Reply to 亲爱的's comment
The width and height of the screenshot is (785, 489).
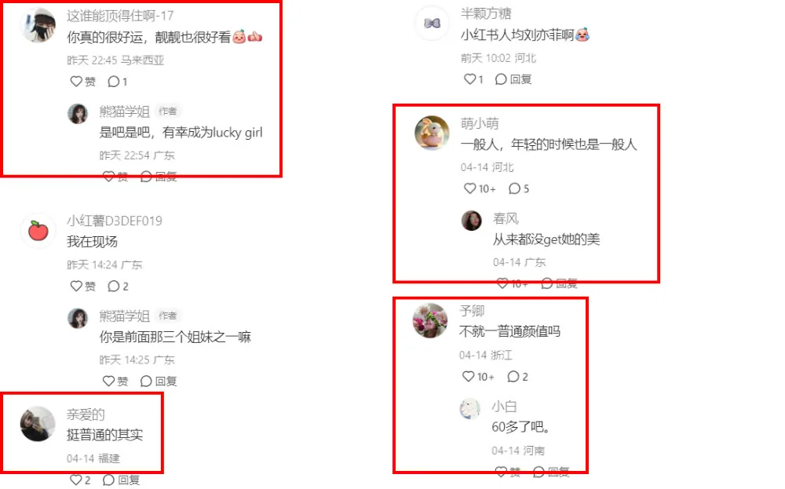(x=121, y=480)
